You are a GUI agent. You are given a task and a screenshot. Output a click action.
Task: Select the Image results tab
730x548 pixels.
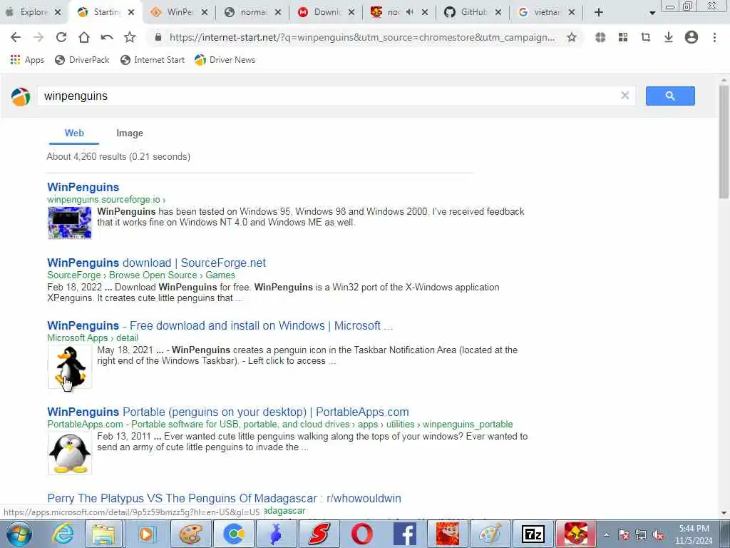130,133
